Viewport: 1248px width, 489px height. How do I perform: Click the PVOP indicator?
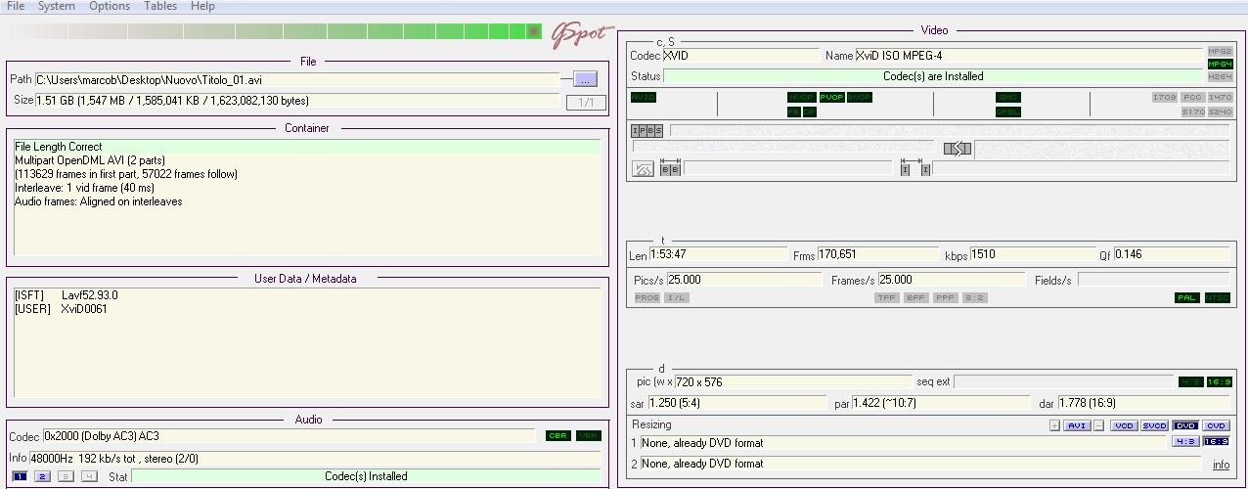point(831,98)
